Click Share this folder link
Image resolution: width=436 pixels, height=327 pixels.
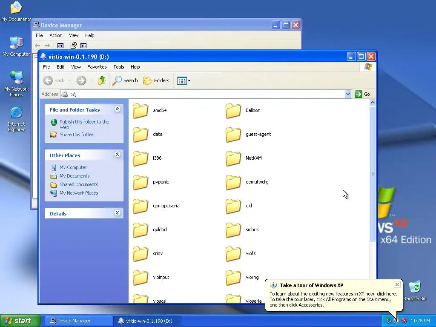pyautogui.click(x=77, y=135)
